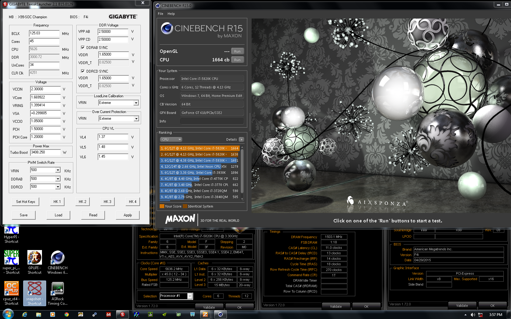Open the File menu in Cinebench
The height and width of the screenshot is (319, 511).
click(161, 14)
